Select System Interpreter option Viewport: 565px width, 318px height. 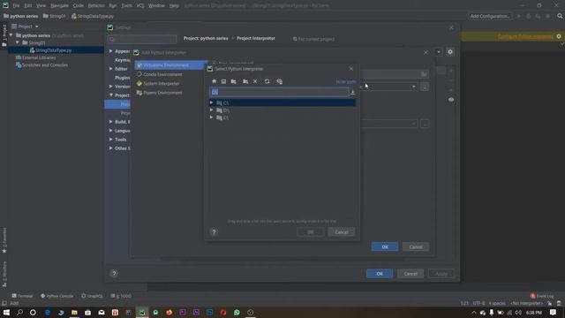pos(161,83)
